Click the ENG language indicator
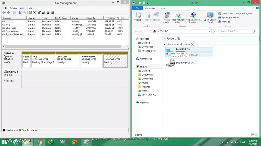 [243, 142]
